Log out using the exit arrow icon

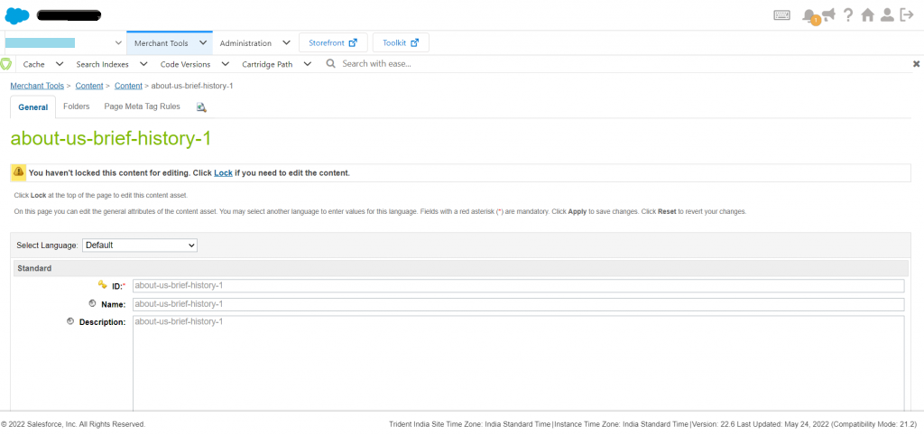pos(907,15)
